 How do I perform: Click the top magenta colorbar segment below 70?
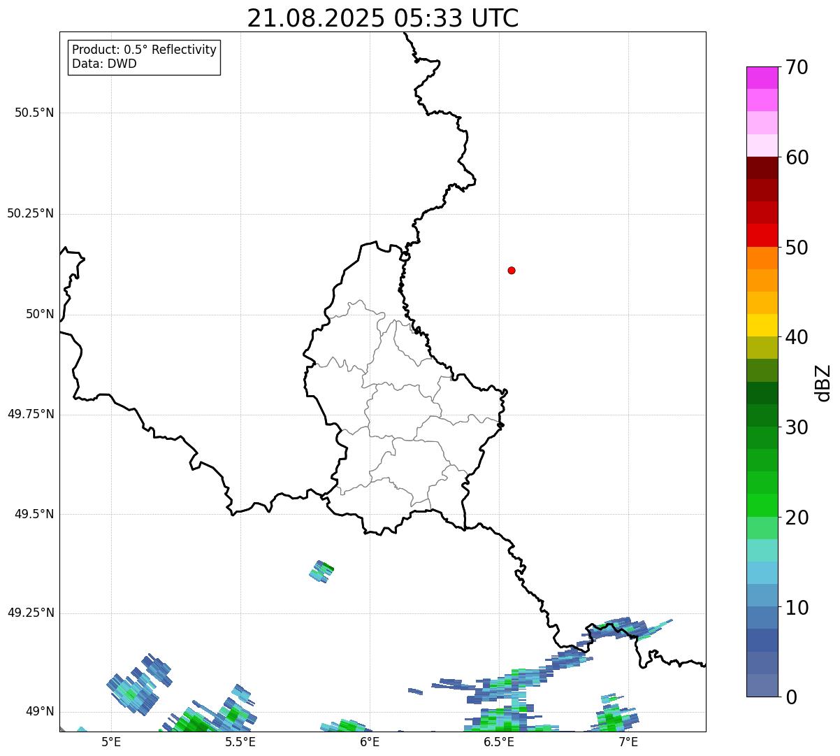[762, 78]
